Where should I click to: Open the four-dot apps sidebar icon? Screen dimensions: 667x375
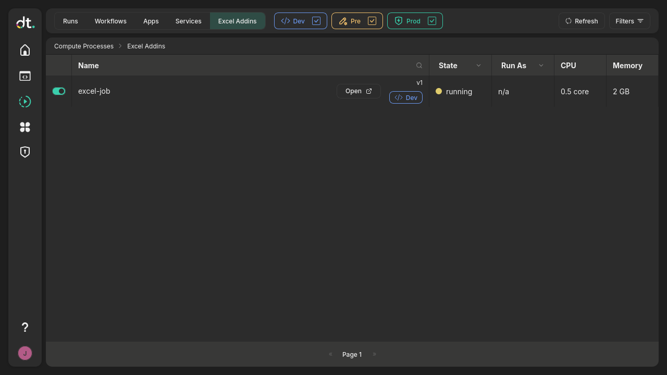[25, 127]
